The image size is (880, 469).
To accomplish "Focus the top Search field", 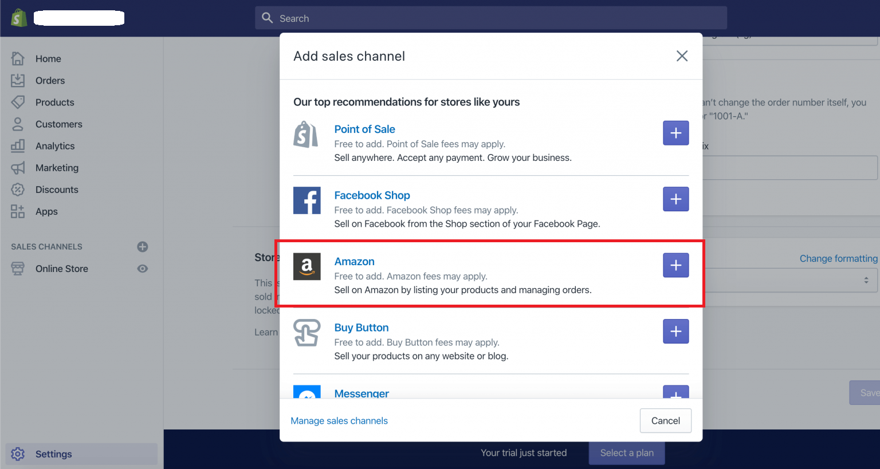I will (491, 18).
